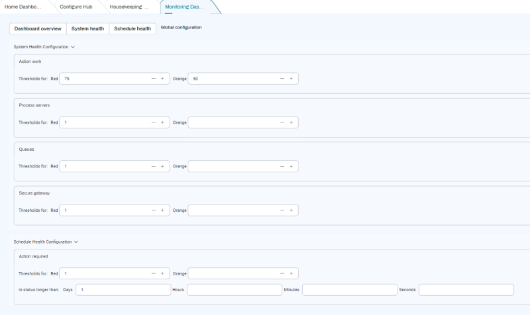This screenshot has width=530, height=315.
Task: Increase the Process servers Red threshold
Action: (x=162, y=122)
